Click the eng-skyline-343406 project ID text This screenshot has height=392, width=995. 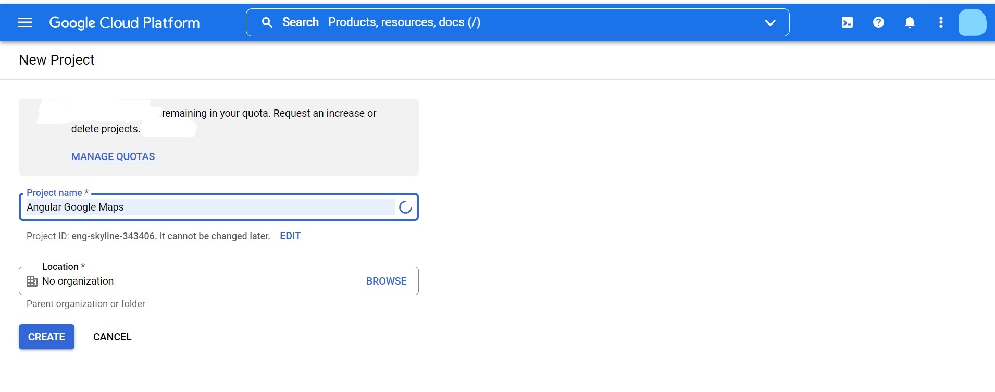pos(114,236)
